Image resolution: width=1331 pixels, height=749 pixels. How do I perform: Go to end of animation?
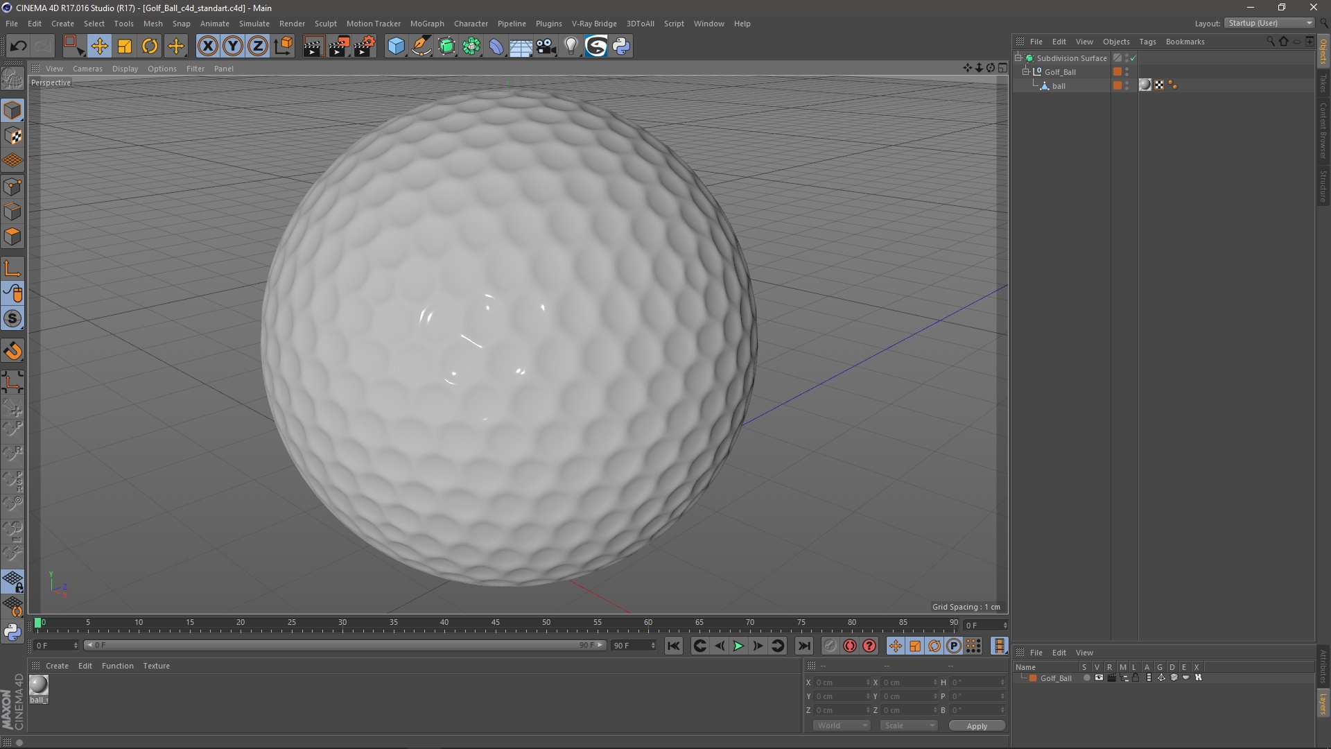[803, 646]
